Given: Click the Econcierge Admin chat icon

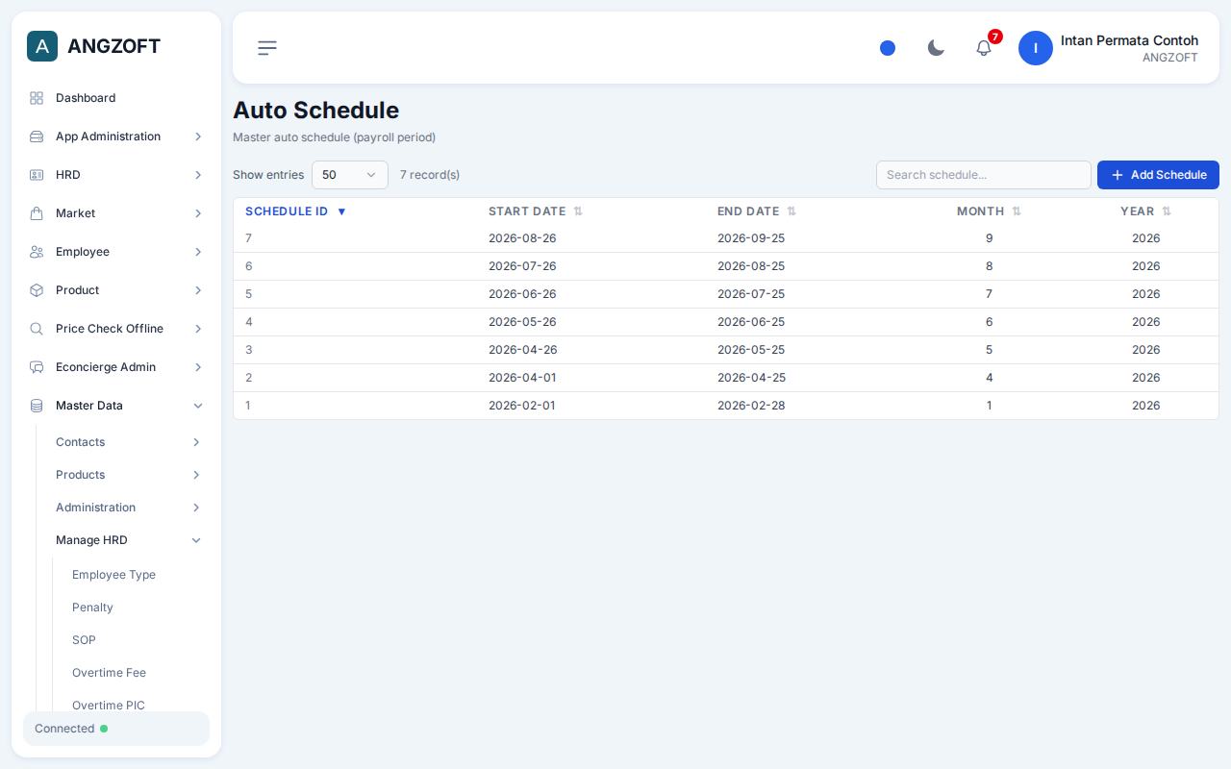Looking at the screenshot, I should (x=37, y=367).
